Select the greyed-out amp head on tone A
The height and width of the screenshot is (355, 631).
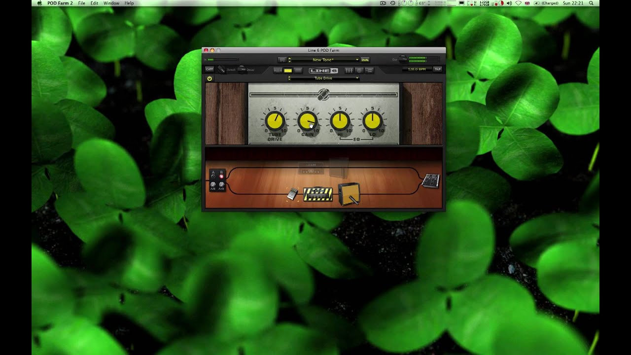click(x=311, y=168)
